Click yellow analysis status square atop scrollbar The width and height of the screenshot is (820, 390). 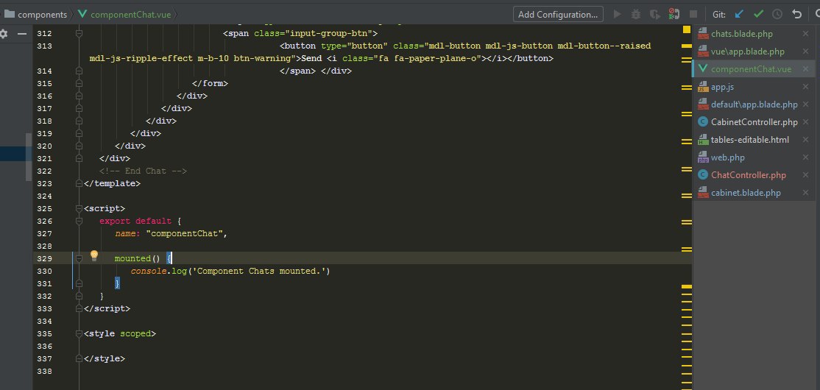pyautogui.click(x=686, y=30)
